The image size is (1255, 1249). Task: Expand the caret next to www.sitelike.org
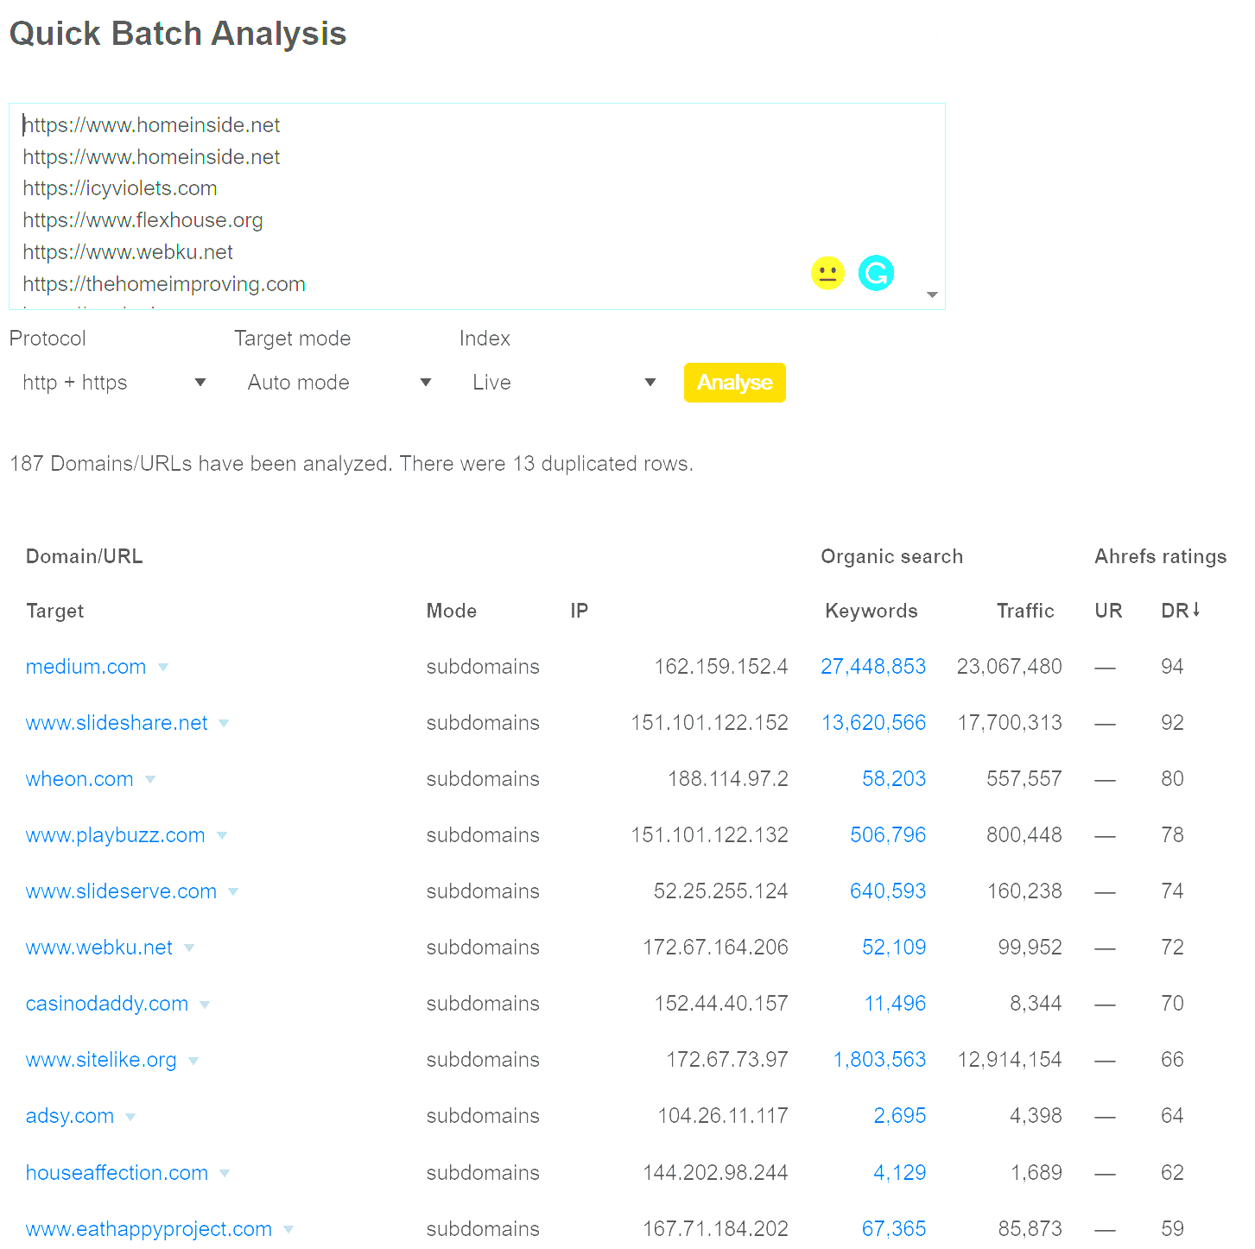193,1060
